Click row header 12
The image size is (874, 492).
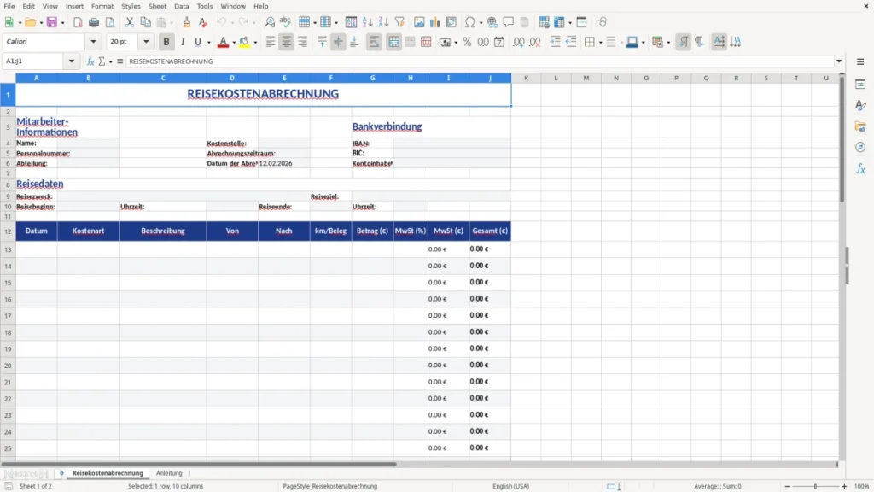pos(8,231)
